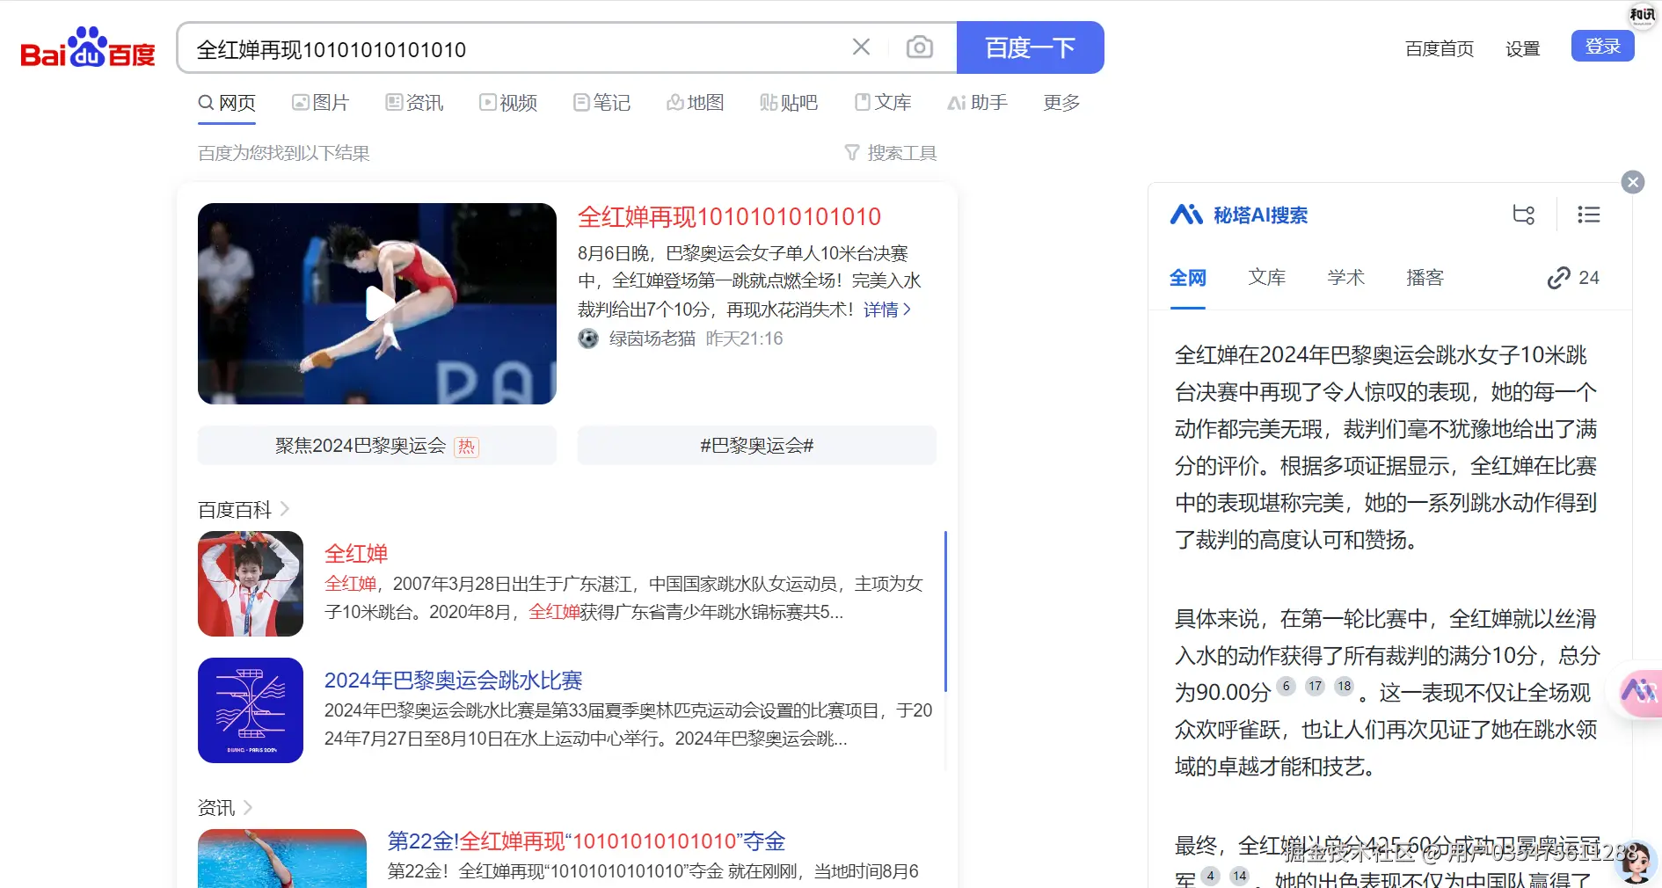Open 2024年巴黎奥运会跳水比赛 thumbnail
Screen dimensions: 1662x888
[x=251, y=710]
